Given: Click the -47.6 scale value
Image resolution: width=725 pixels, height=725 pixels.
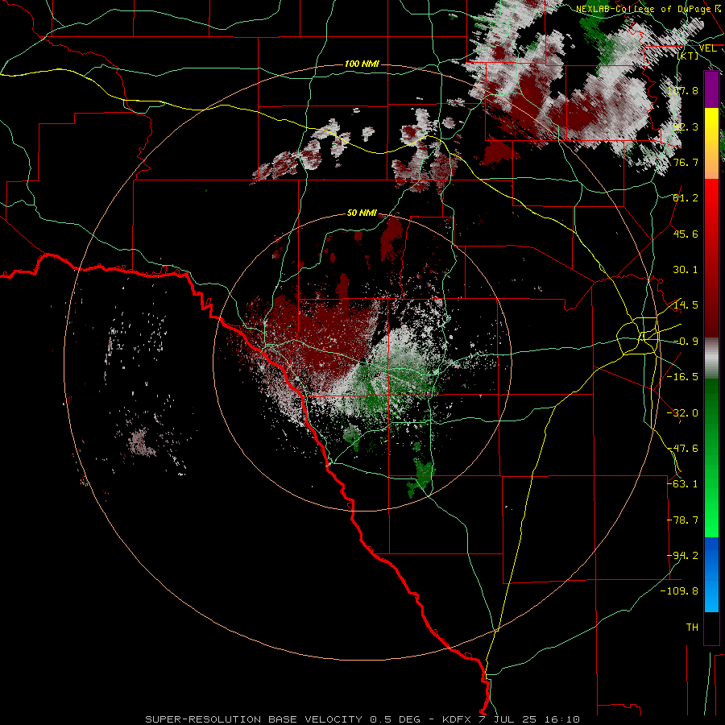Looking at the screenshot, I should click(682, 448).
